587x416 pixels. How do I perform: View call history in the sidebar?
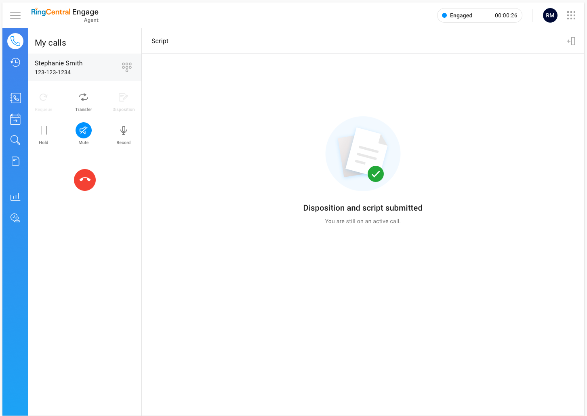(15, 63)
